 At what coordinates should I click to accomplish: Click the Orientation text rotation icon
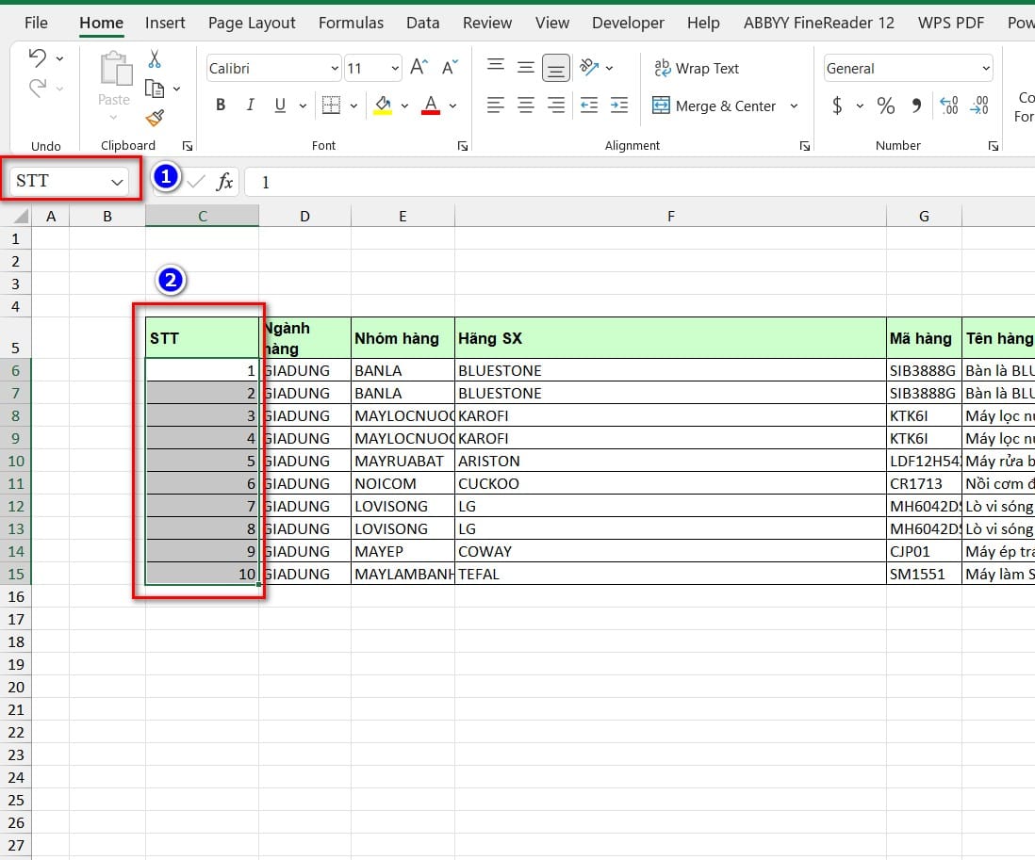coord(589,67)
